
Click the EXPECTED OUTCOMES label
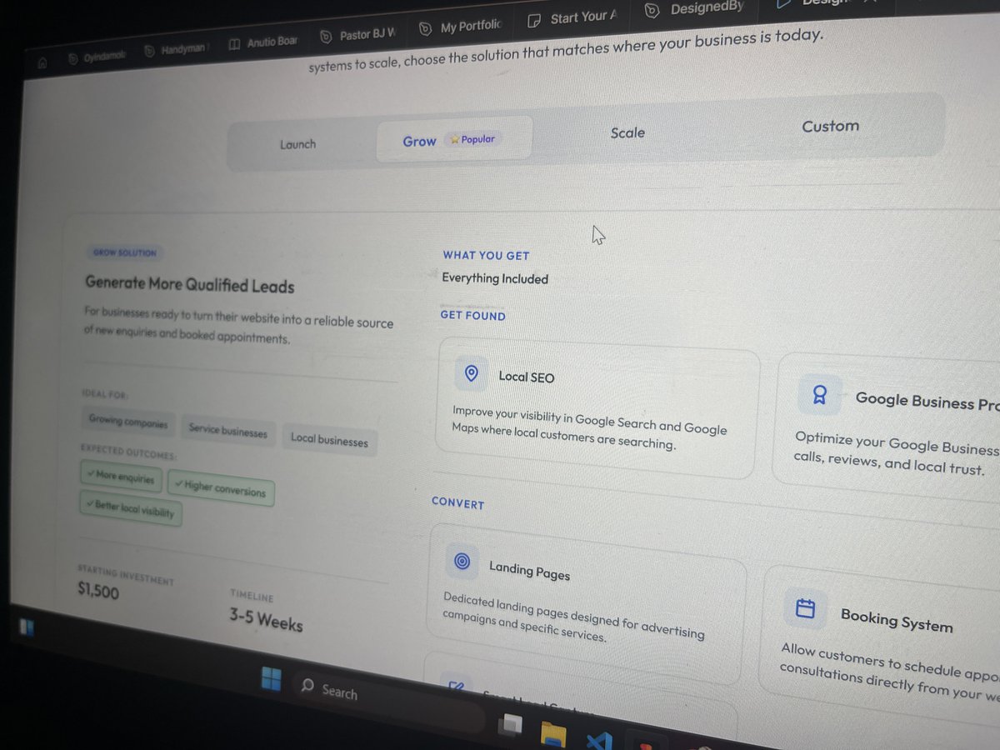(x=128, y=453)
